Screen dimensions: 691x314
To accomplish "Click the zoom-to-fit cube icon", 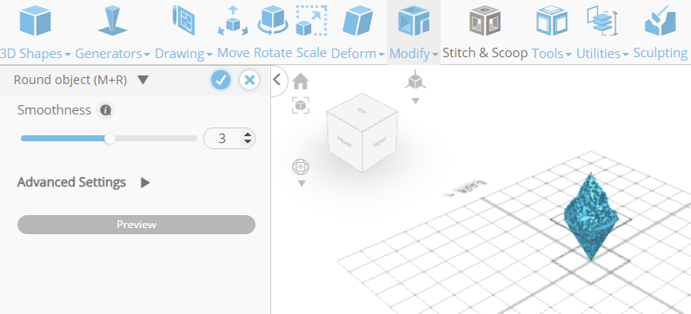I will [301, 106].
